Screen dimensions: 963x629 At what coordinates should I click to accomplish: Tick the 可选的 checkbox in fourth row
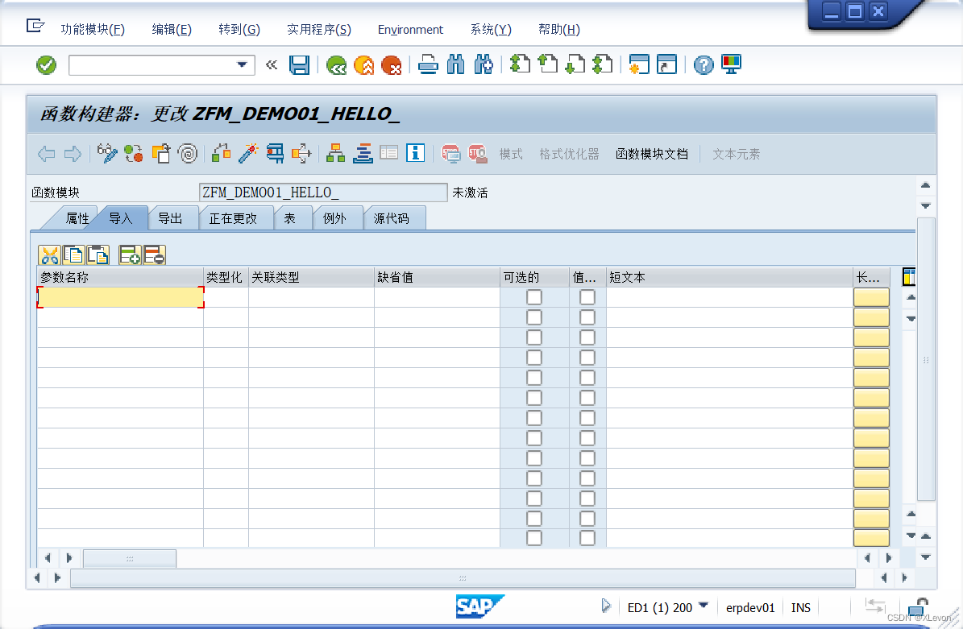(534, 357)
